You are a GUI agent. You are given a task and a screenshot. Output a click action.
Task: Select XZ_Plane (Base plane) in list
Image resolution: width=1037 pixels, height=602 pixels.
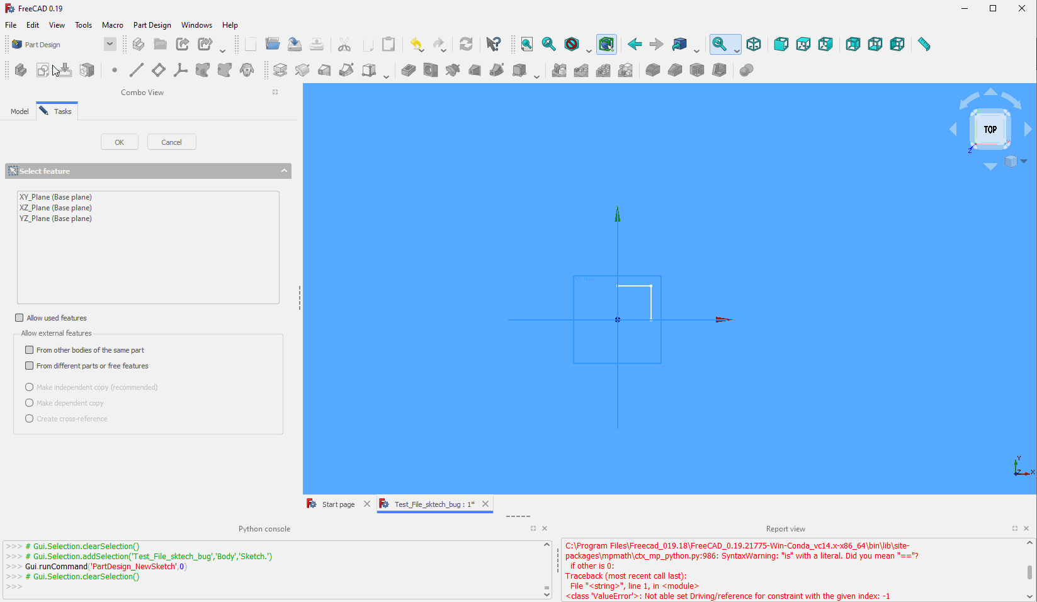tap(55, 208)
